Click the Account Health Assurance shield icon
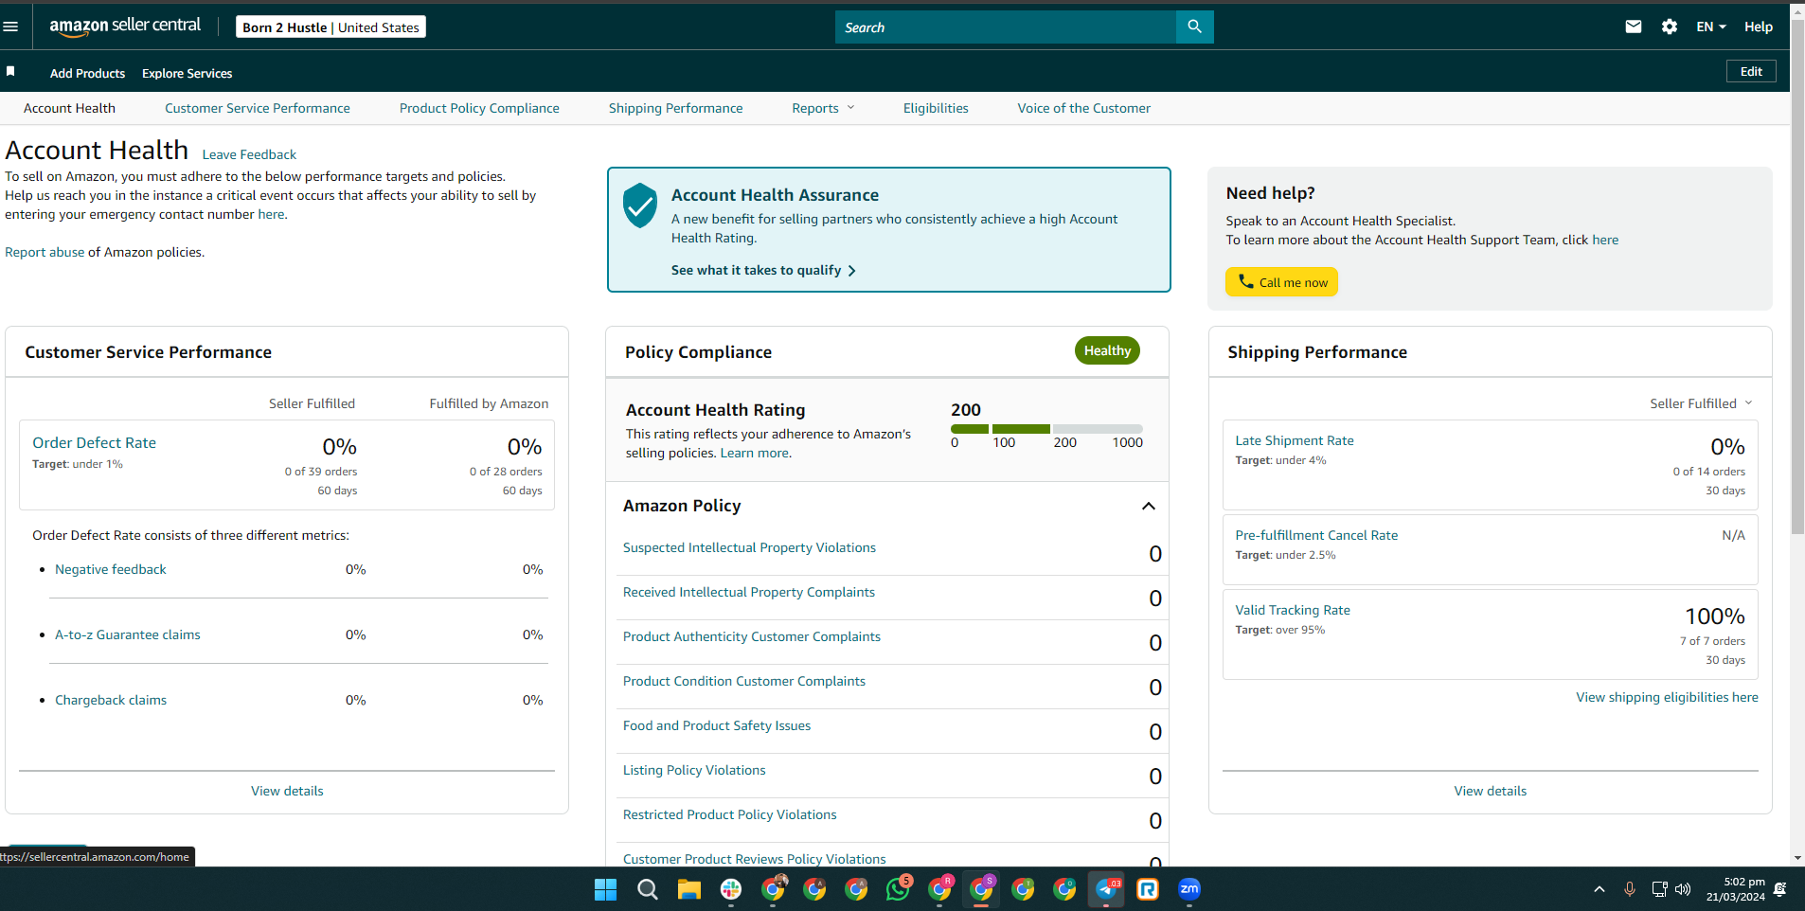 tap(640, 205)
